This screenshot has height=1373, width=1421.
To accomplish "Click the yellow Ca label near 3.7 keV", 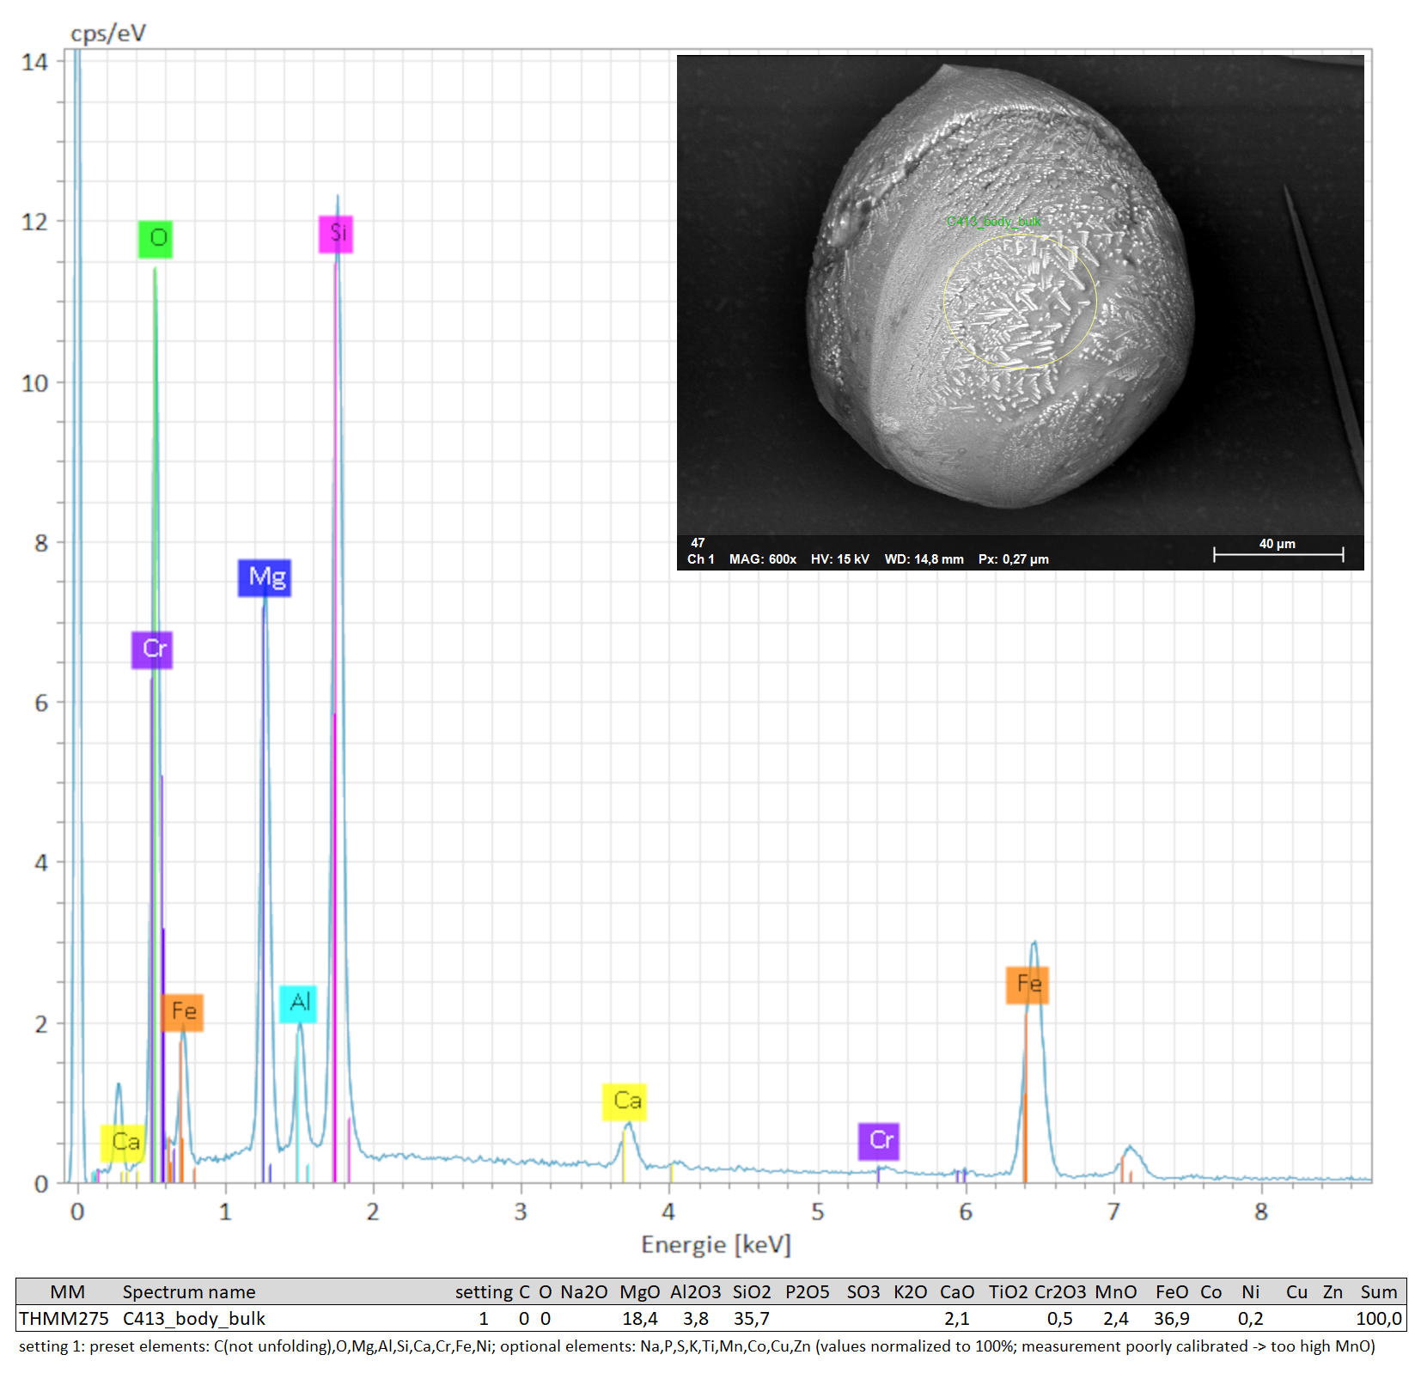I will [625, 1101].
